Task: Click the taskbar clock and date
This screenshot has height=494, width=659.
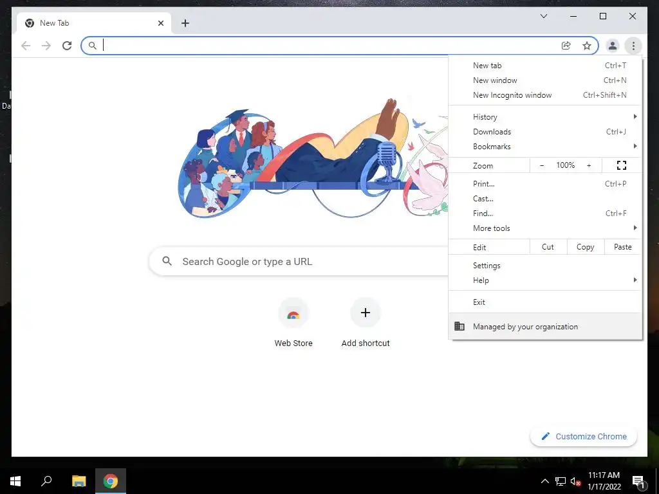Action: tap(604, 481)
